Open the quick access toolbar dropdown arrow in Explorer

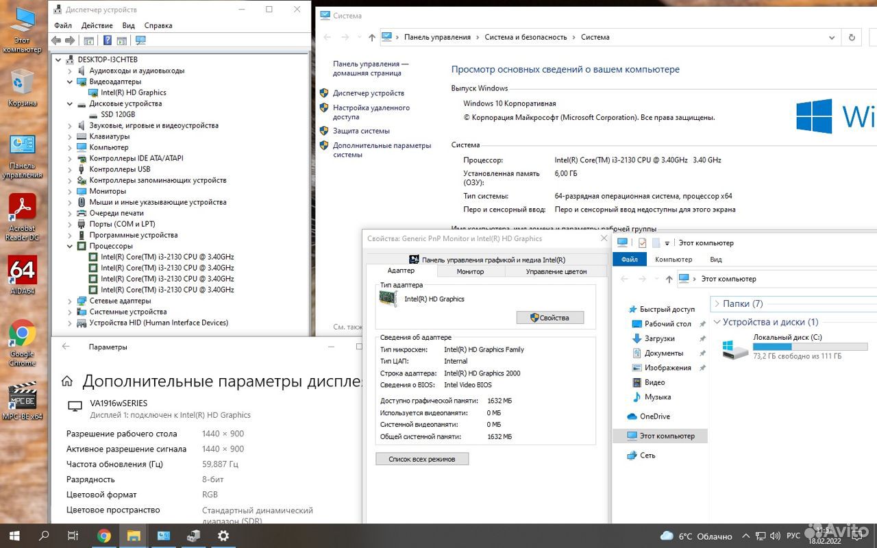pyautogui.click(x=667, y=243)
